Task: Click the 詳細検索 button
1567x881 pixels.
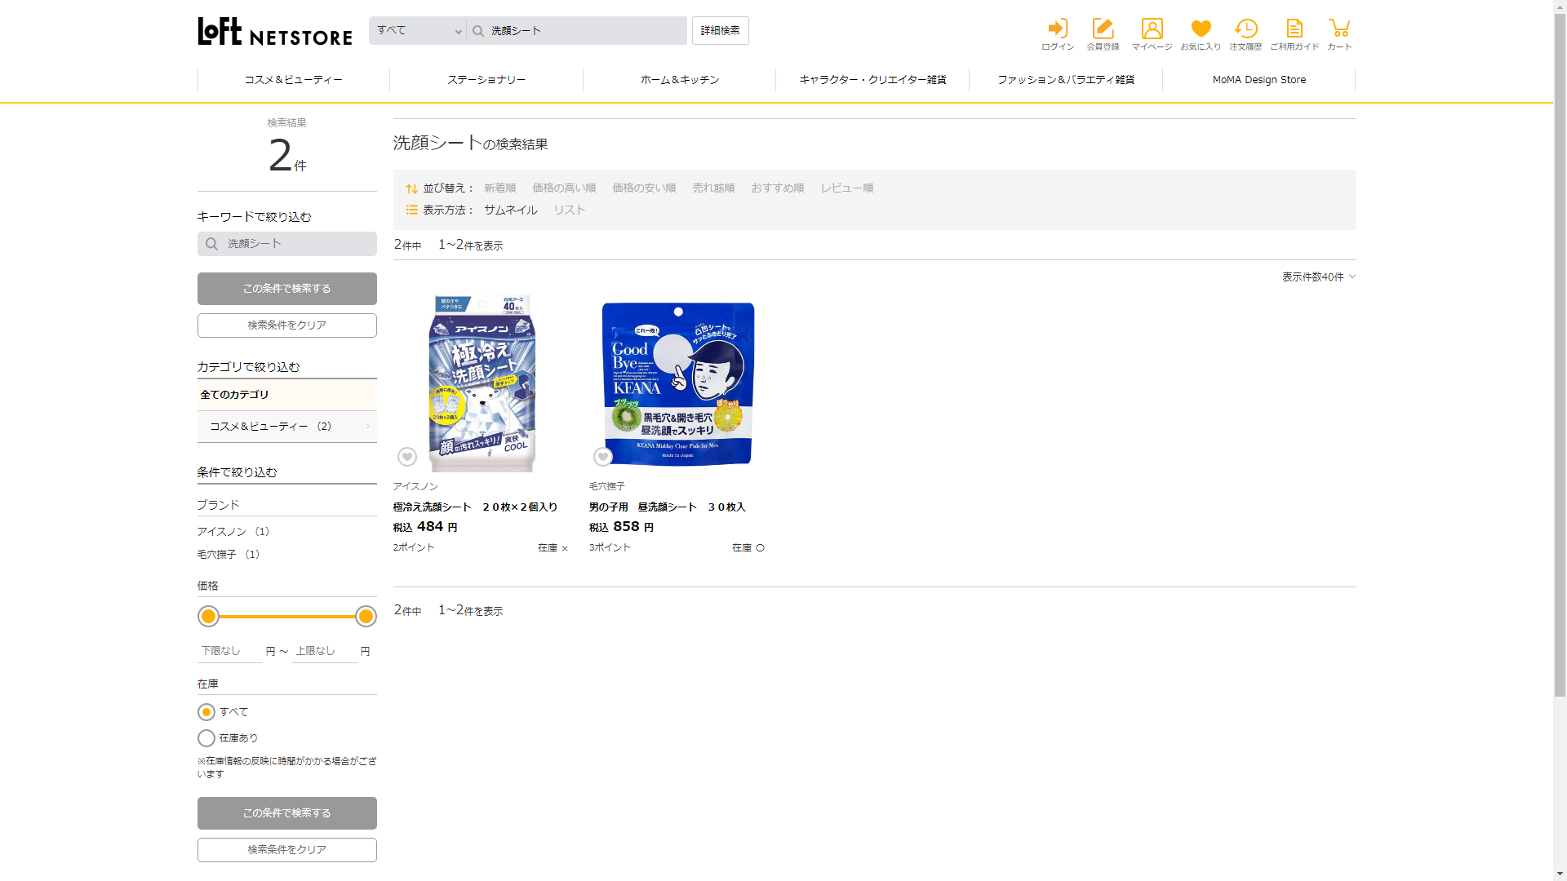Action: 720,31
